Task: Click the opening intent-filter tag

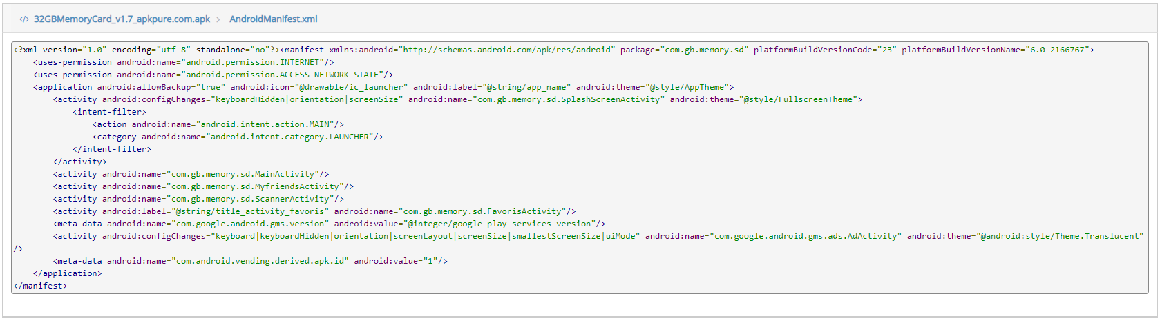Action: (x=109, y=112)
